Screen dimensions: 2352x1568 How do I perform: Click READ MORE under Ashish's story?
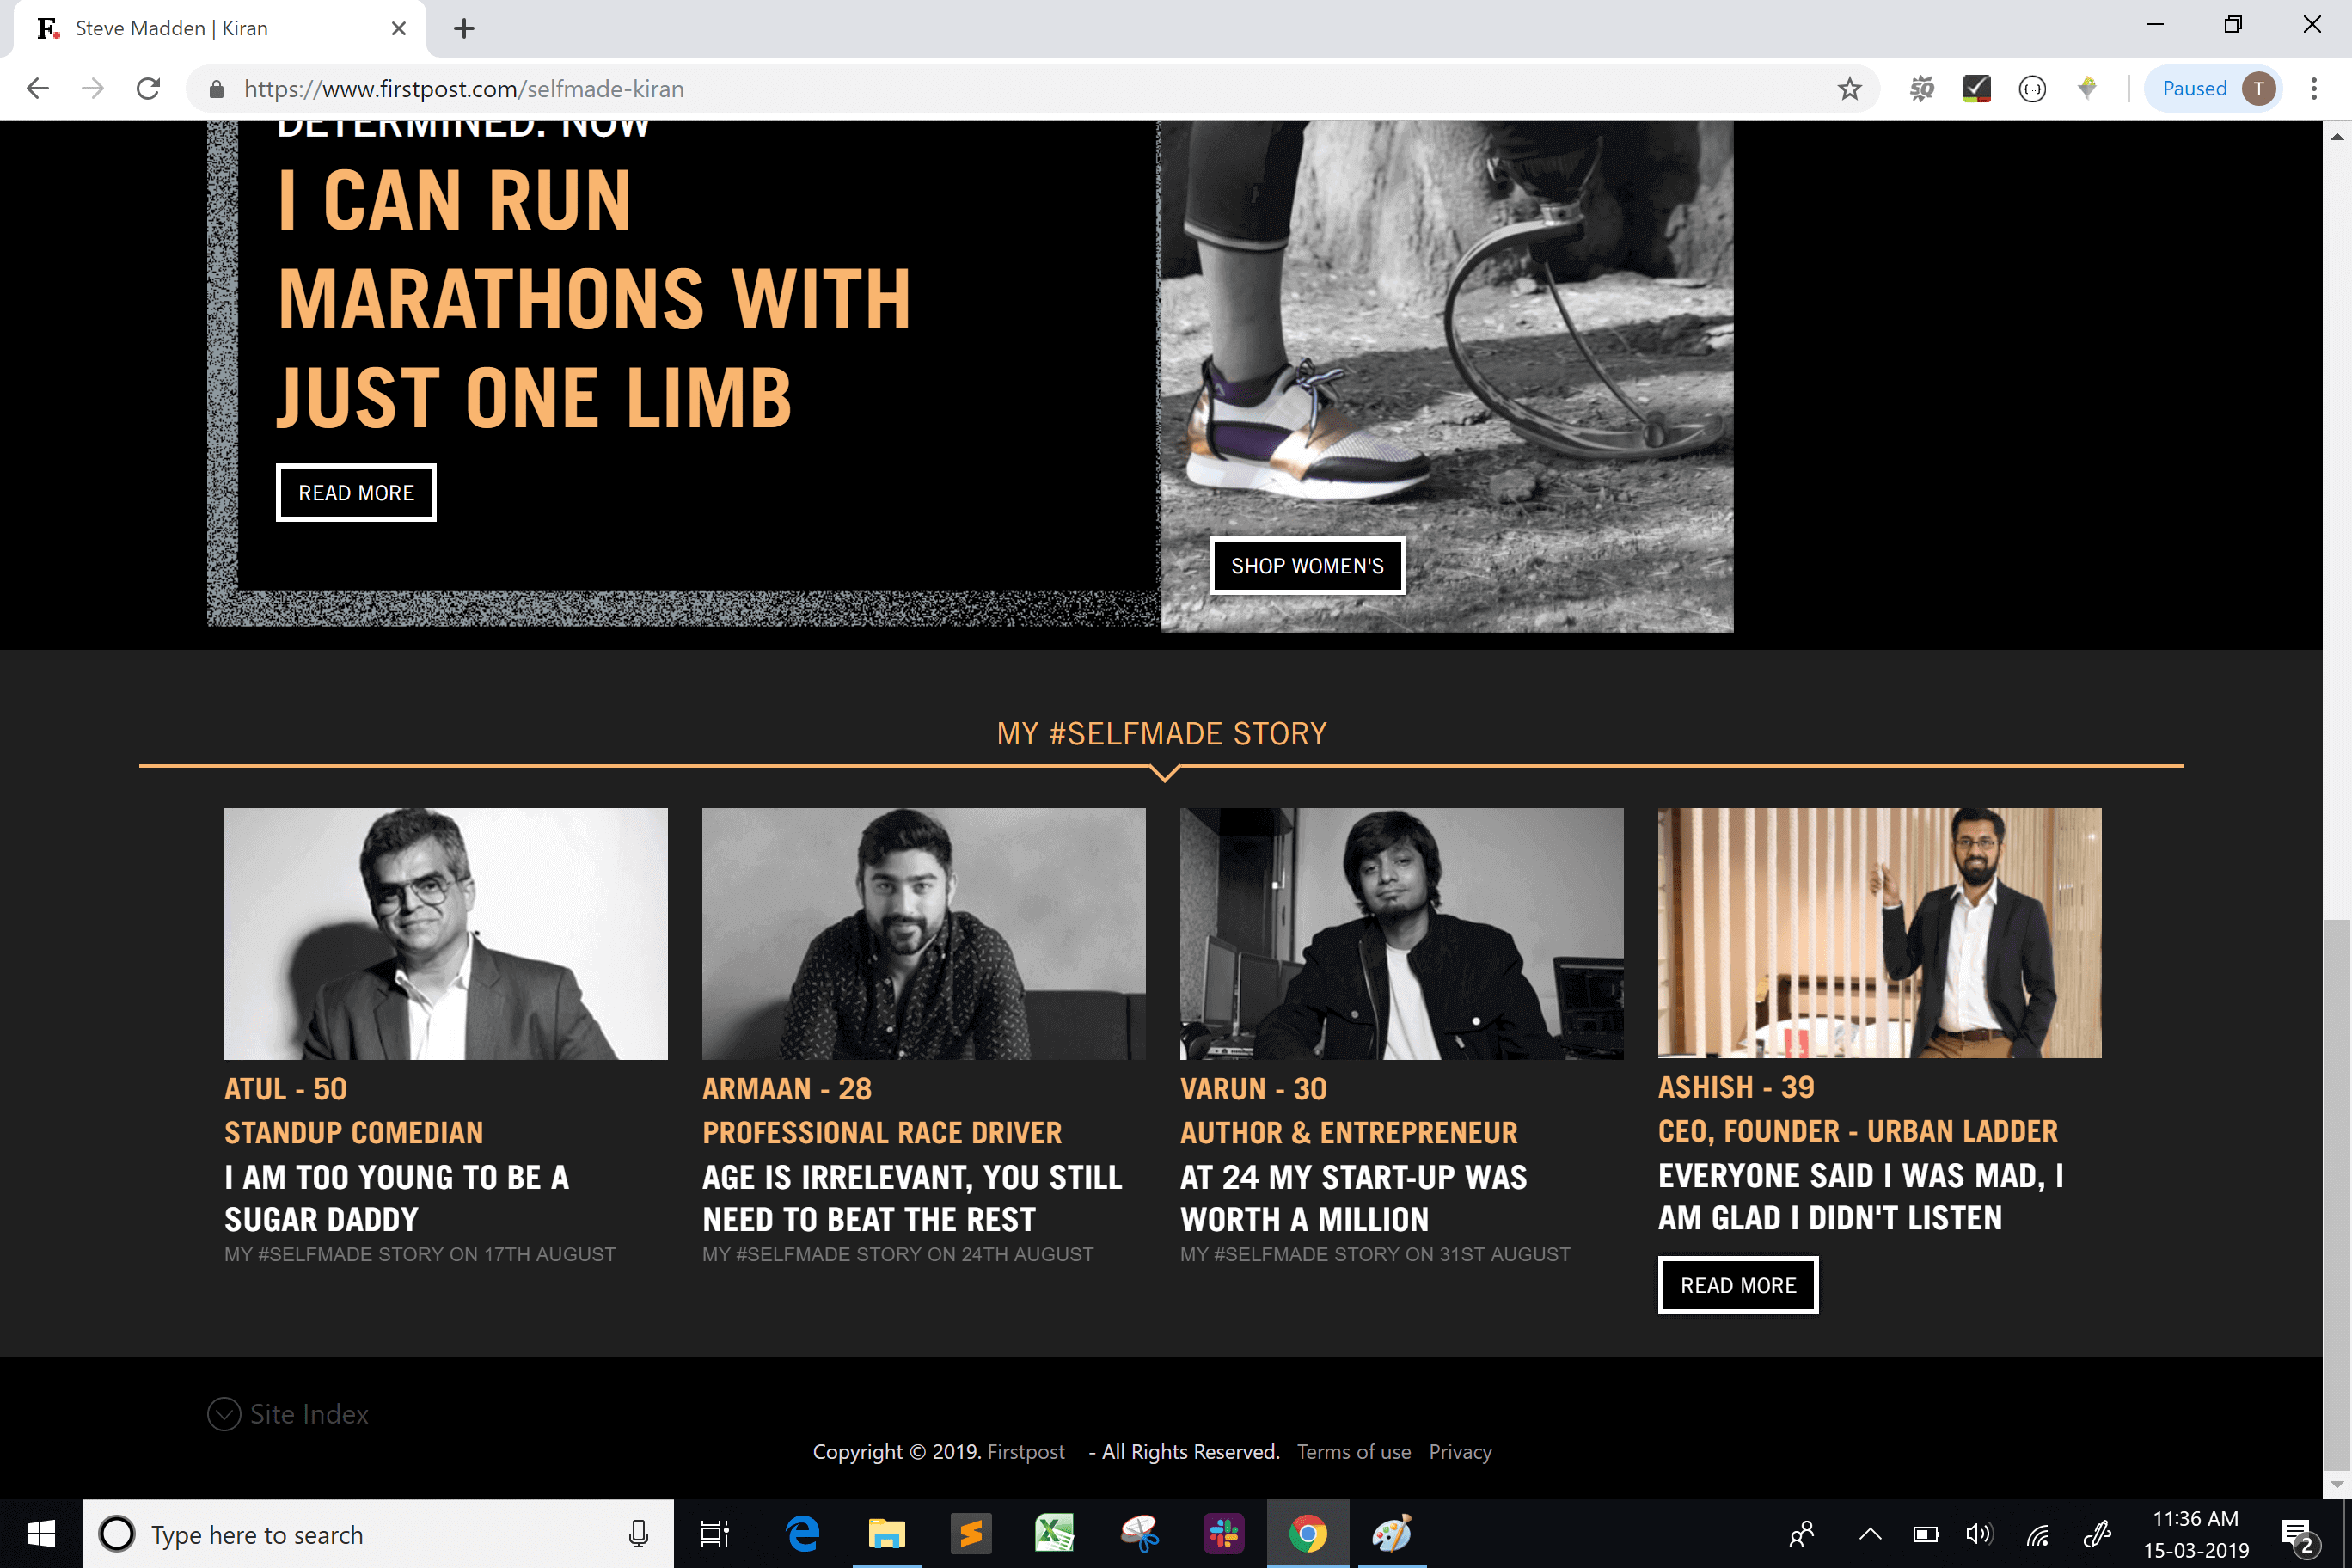(x=1738, y=1285)
